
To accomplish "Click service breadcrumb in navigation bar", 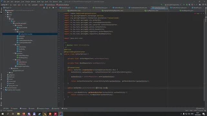I will click(41, 5).
